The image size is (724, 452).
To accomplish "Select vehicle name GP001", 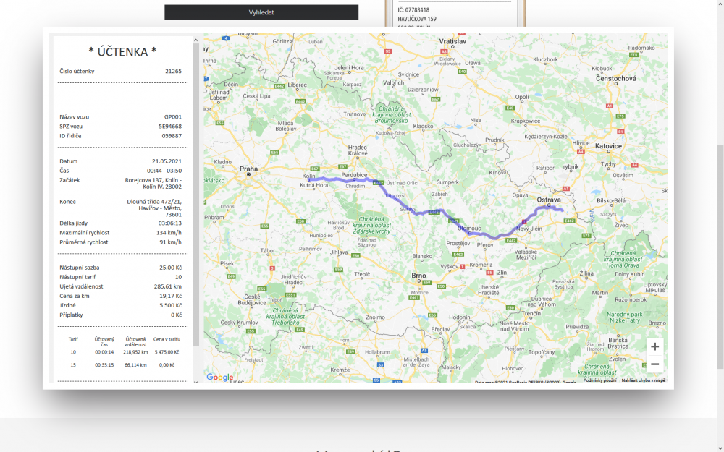I will click(x=173, y=116).
